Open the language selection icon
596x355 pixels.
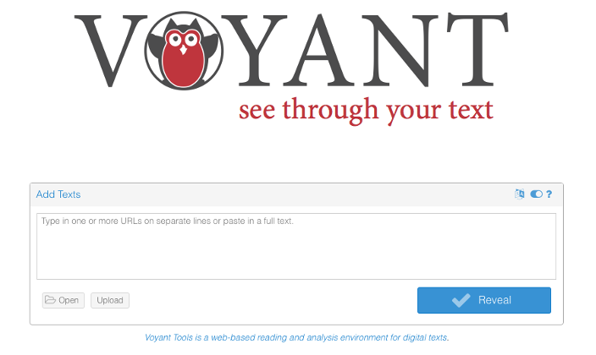click(x=519, y=194)
